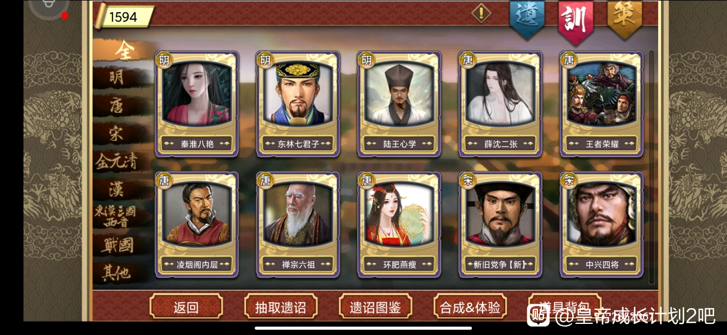The height and width of the screenshot is (335, 727).
Task: Open 合成&体验 button
Action: click(x=470, y=307)
